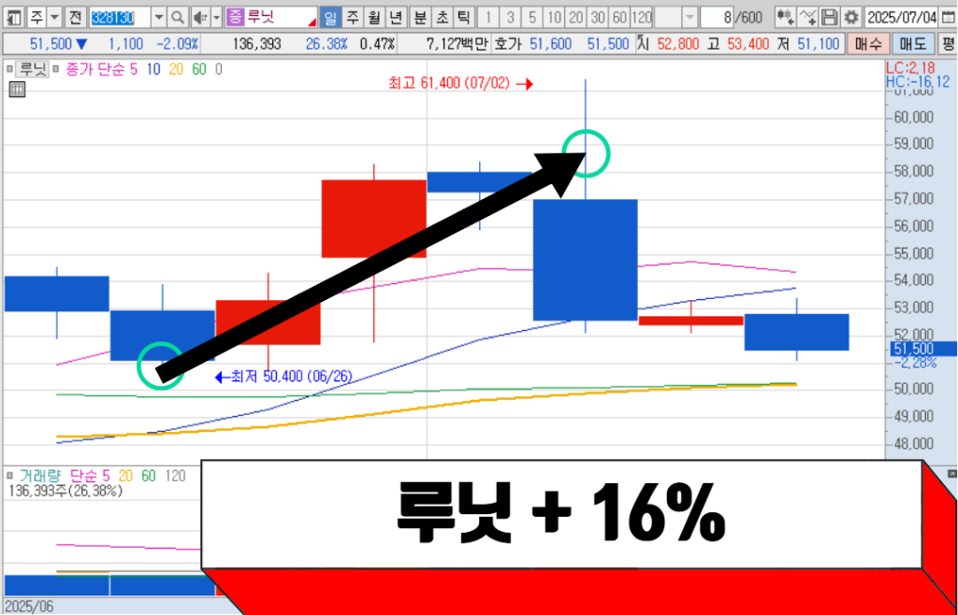
Task: Click the 거래량 volume panel label
Action: (x=41, y=475)
